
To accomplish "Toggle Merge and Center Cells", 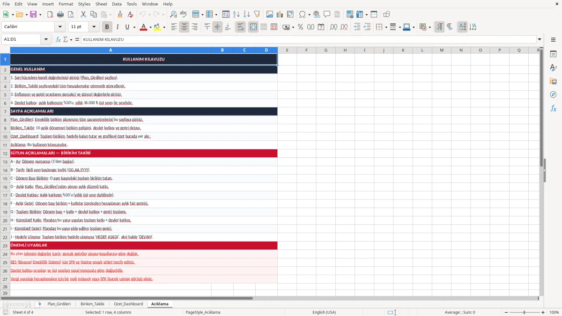I will [253, 27].
